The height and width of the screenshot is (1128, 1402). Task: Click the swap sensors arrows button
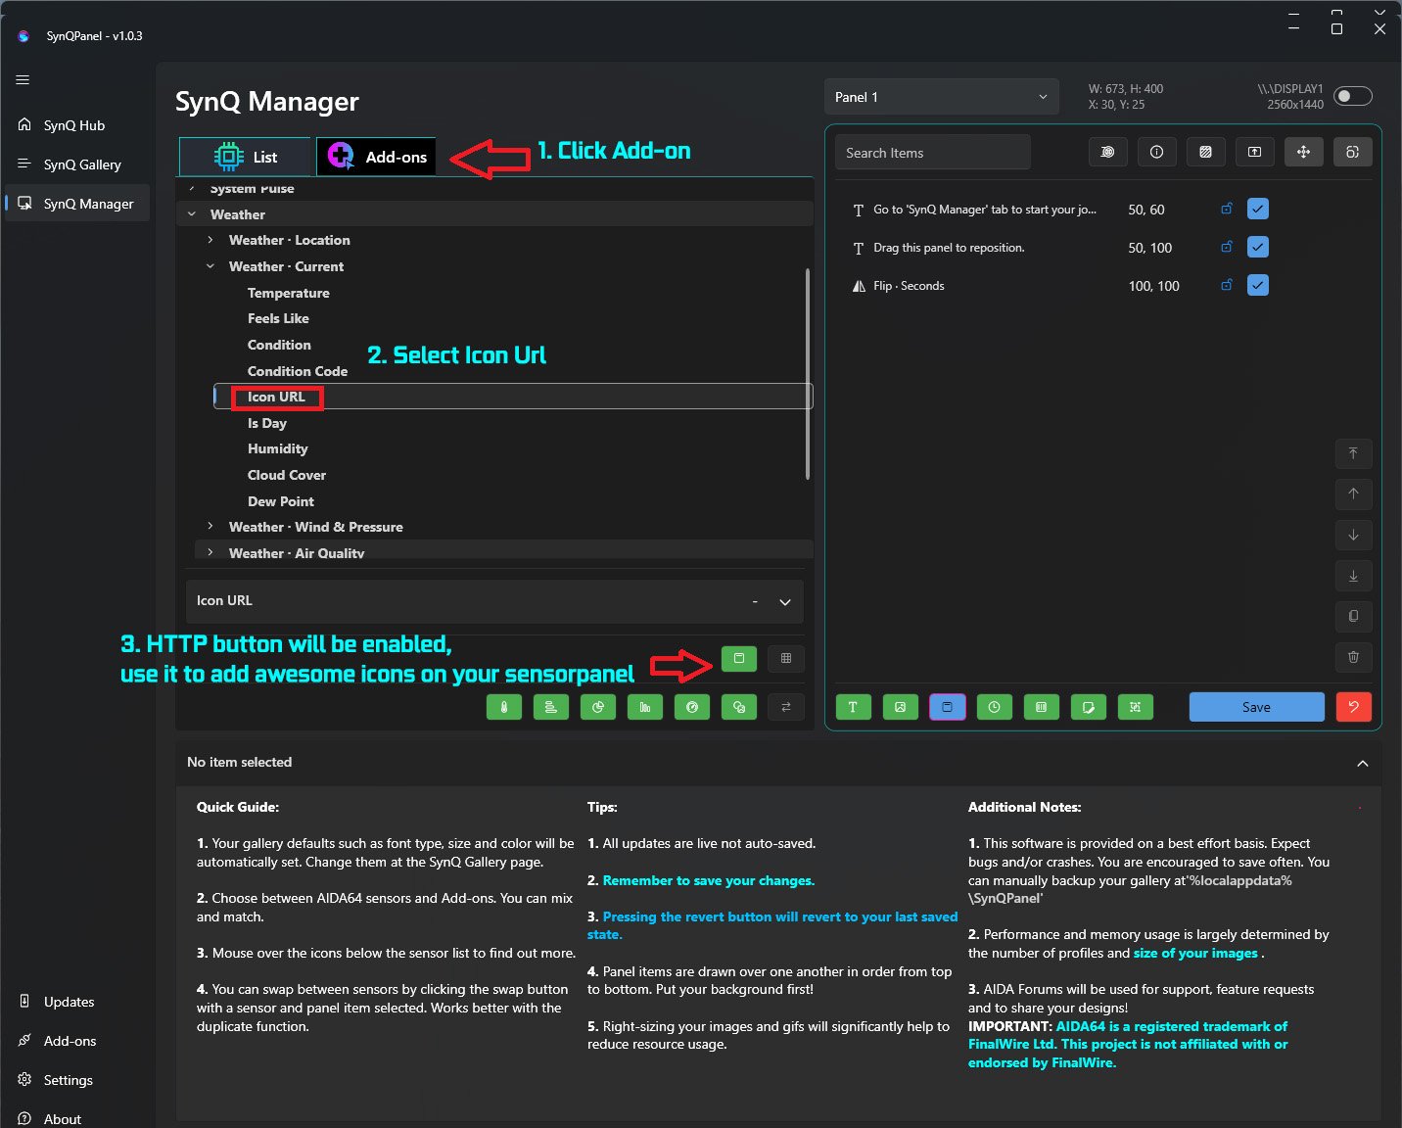785,707
